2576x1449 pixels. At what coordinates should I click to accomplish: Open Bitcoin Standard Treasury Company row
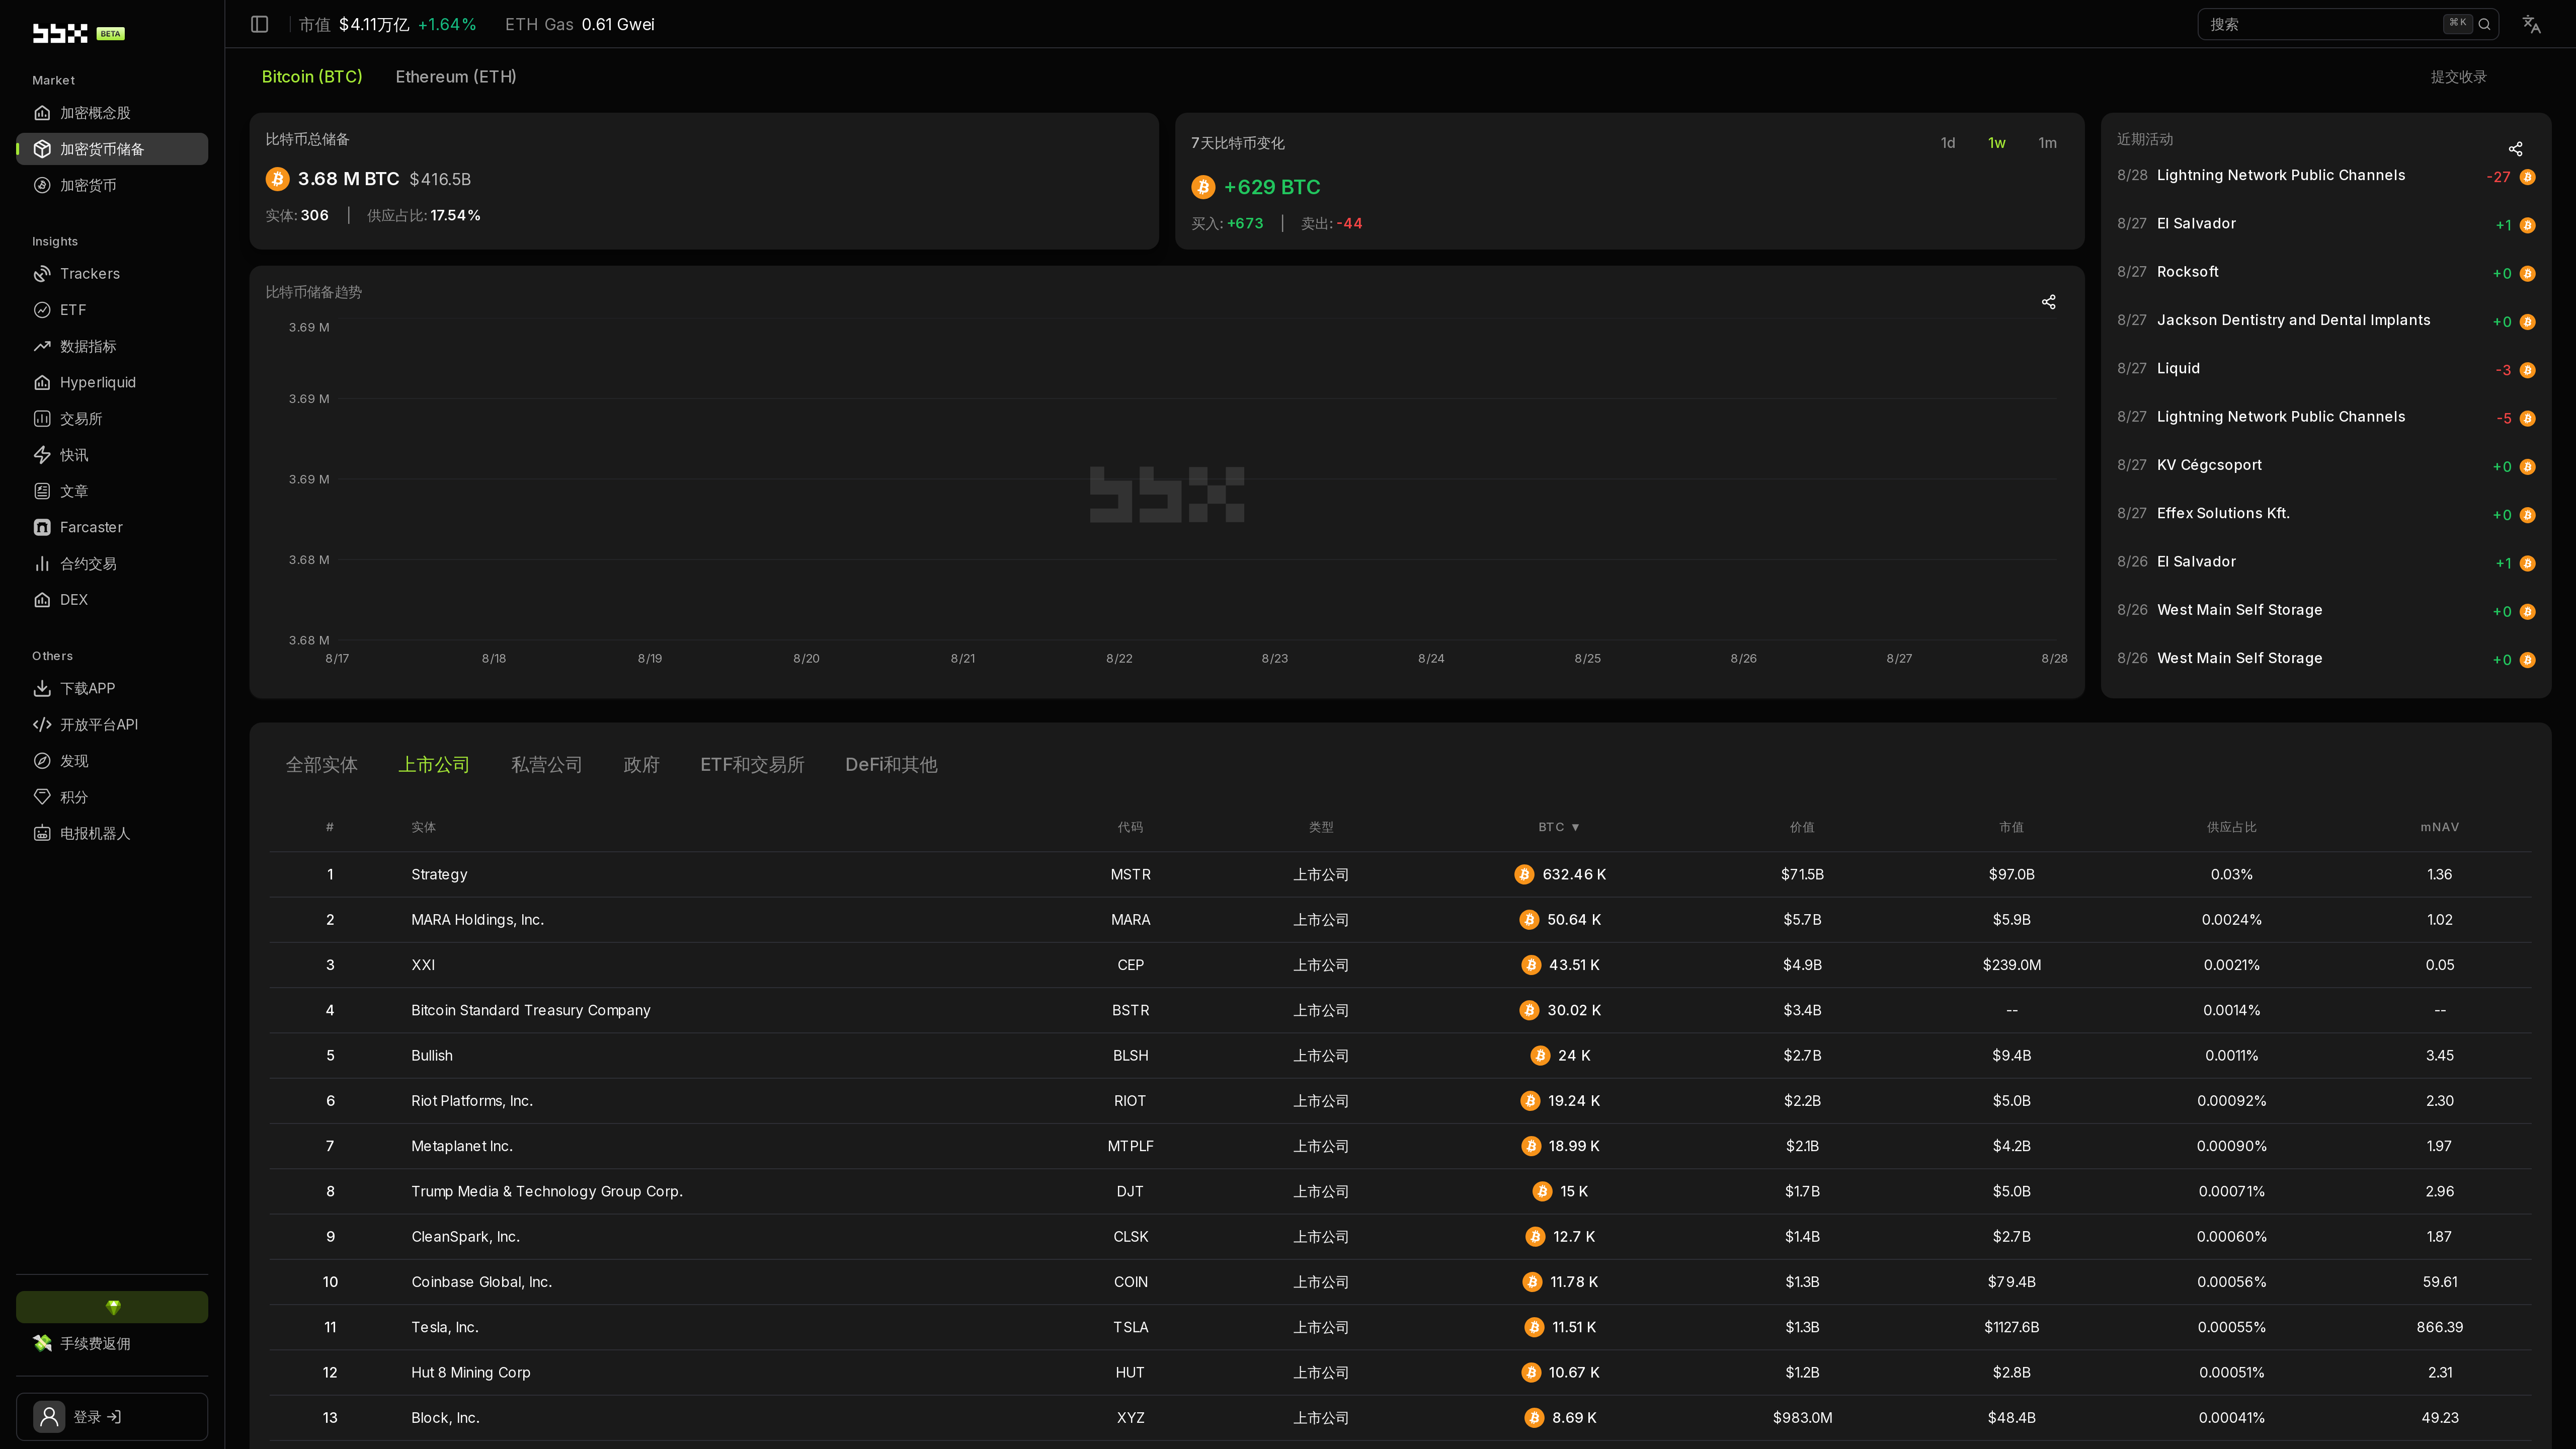click(x=1400, y=1010)
